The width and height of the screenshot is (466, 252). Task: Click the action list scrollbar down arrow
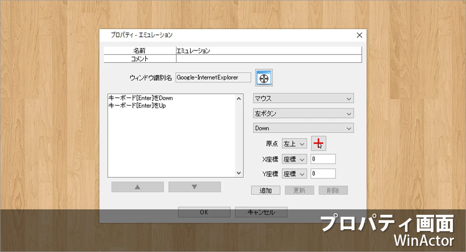pyautogui.click(x=239, y=173)
